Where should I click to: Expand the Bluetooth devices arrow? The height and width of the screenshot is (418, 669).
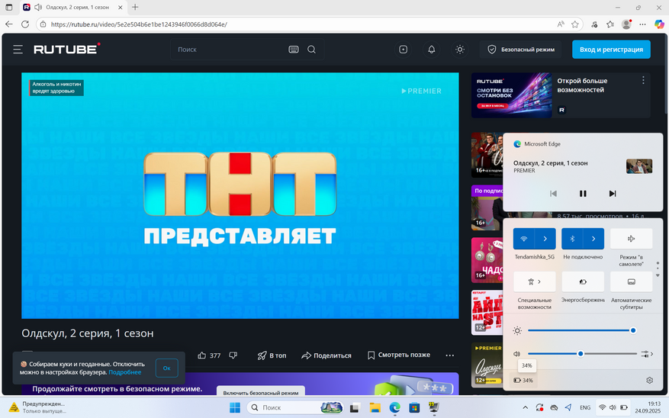tap(593, 239)
